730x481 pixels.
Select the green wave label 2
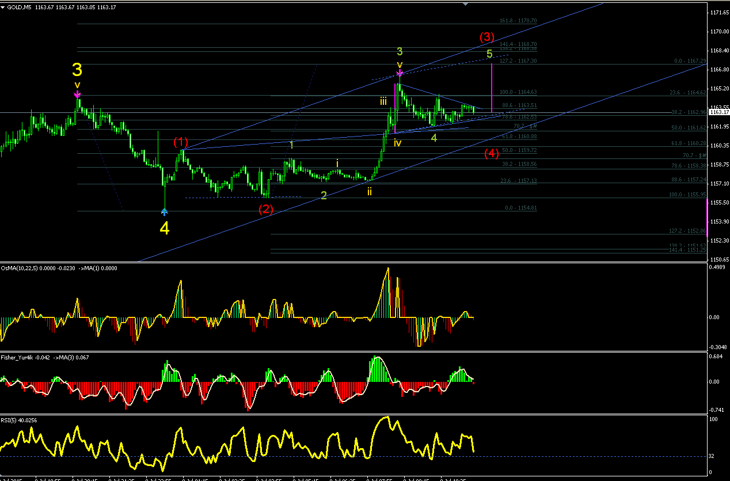(x=324, y=195)
